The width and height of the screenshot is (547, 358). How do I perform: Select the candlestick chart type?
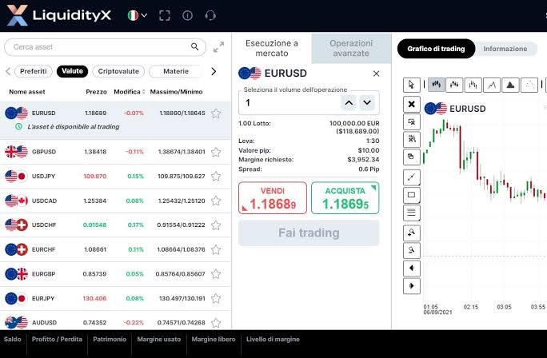436,85
